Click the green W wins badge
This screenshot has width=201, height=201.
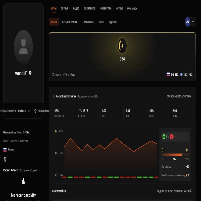164,137
